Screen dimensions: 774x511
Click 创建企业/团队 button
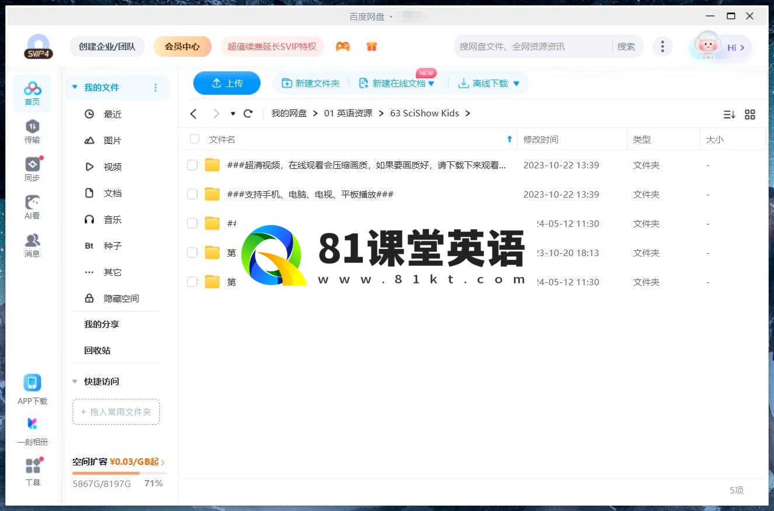(x=107, y=46)
